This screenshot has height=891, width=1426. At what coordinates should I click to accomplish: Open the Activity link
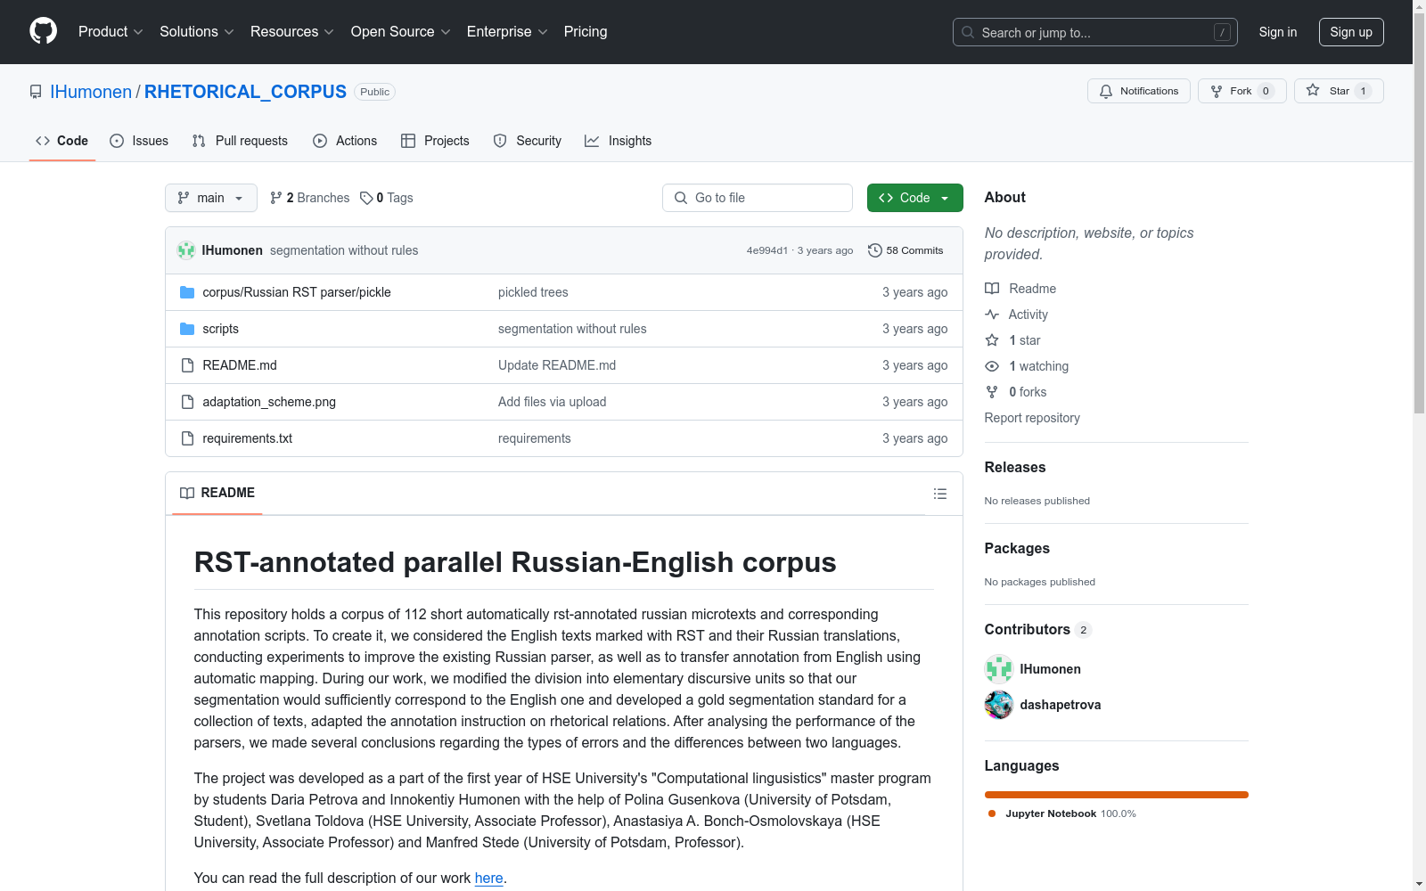pos(1017,315)
